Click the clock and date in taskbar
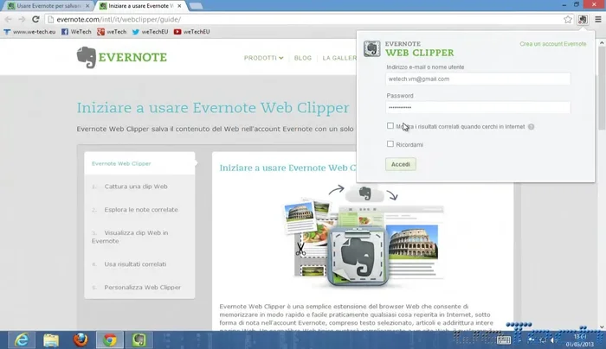The image size is (606, 349). point(580,340)
